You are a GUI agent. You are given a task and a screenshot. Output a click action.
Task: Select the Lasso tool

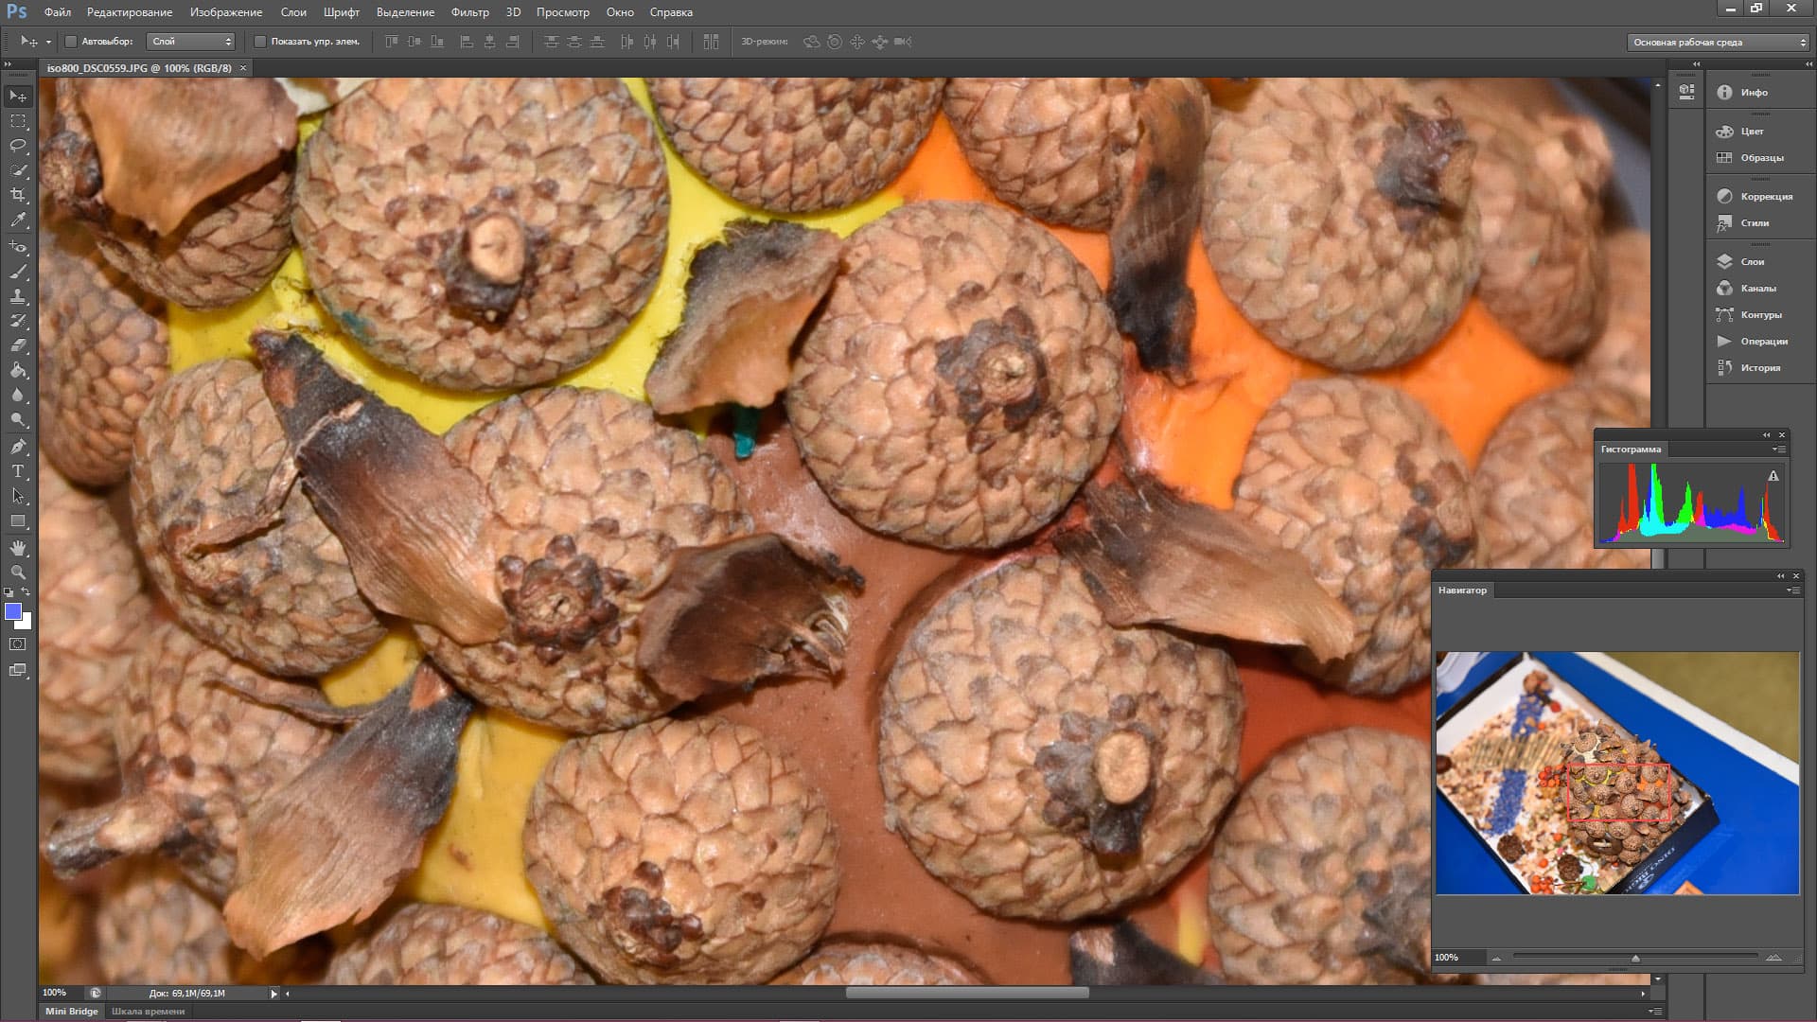18,146
